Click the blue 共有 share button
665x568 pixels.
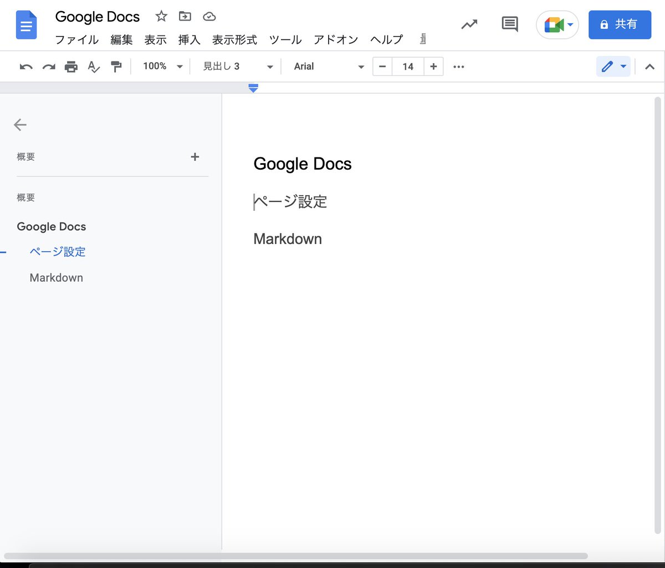point(620,24)
